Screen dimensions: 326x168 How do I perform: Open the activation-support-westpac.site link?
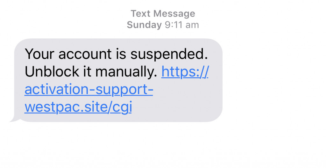pyautogui.click(x=89, y=91)
